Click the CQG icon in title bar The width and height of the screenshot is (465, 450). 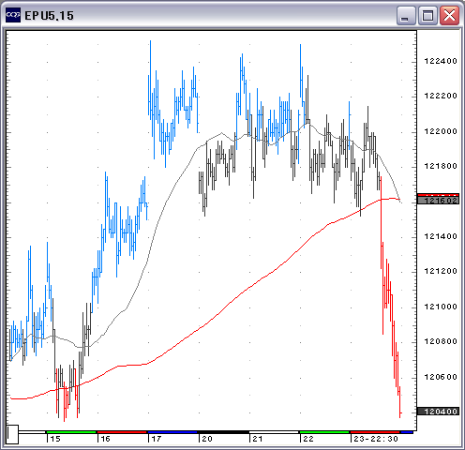pos(13,15)
